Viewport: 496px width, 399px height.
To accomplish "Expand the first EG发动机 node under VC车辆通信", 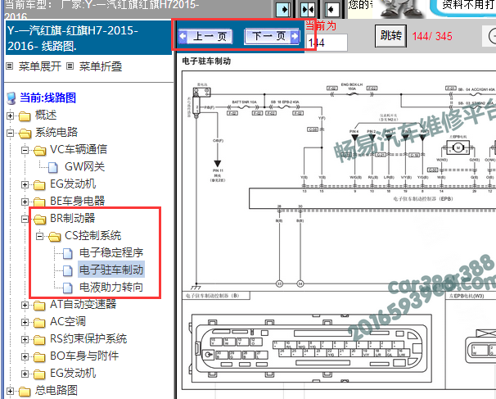I will [25, 184].
